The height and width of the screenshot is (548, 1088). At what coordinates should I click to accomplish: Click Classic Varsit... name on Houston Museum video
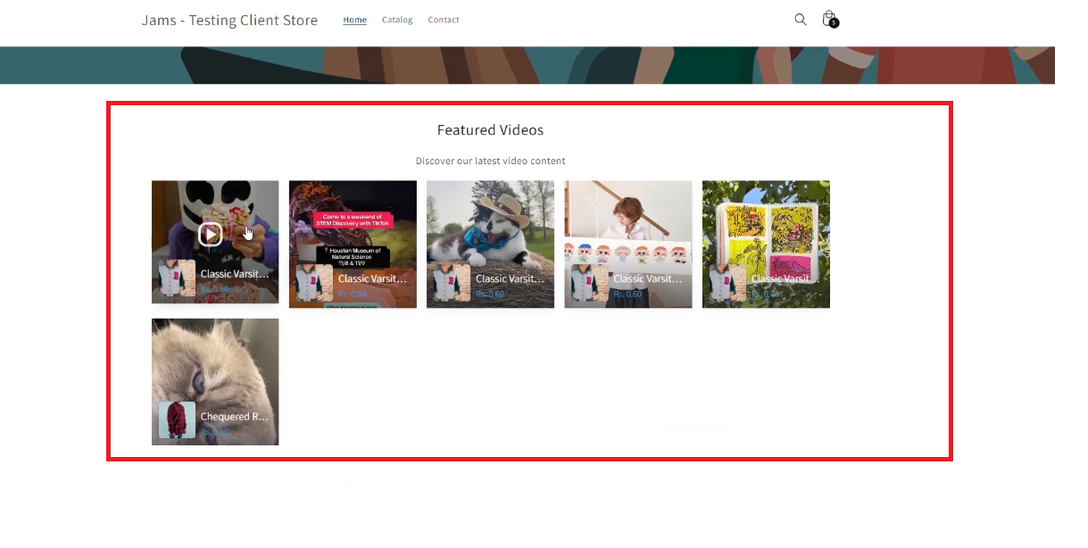point(372,278)
